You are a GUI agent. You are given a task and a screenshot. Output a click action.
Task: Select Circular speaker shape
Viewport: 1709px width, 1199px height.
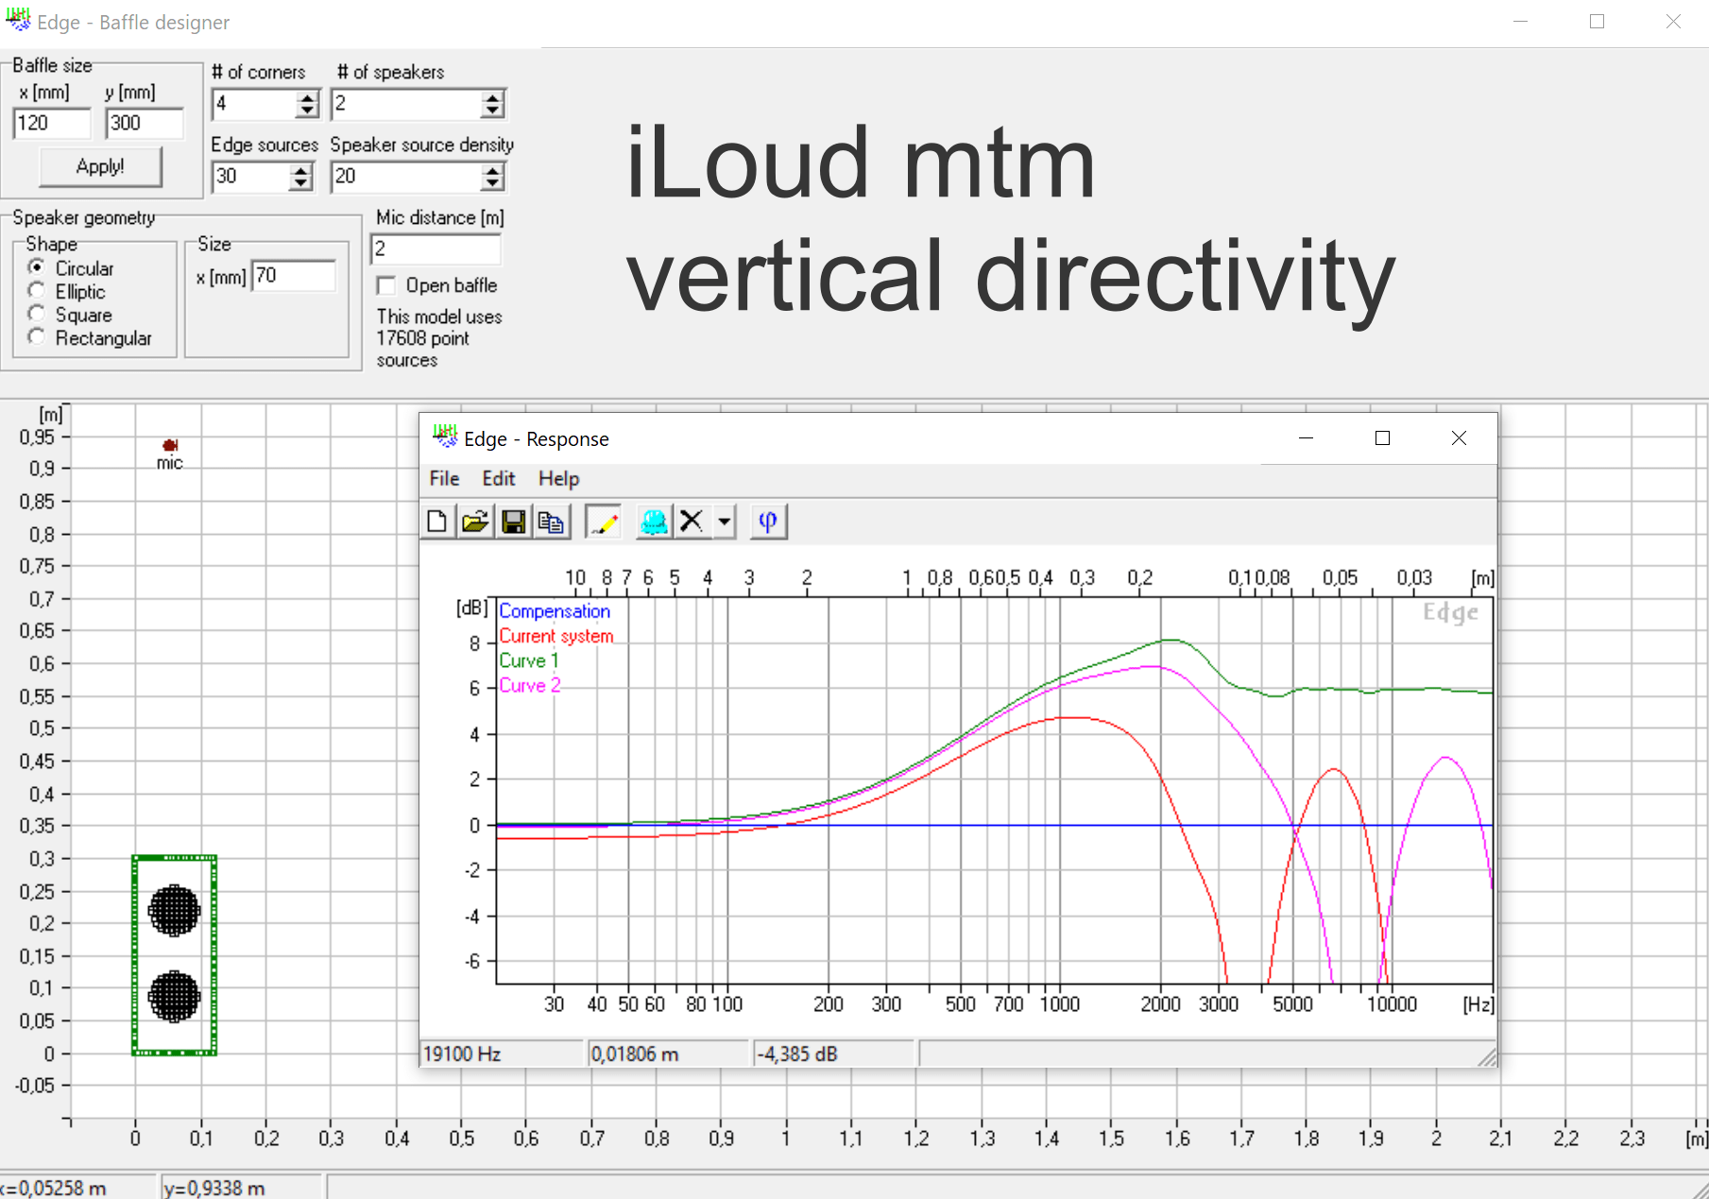pos(37,267)
